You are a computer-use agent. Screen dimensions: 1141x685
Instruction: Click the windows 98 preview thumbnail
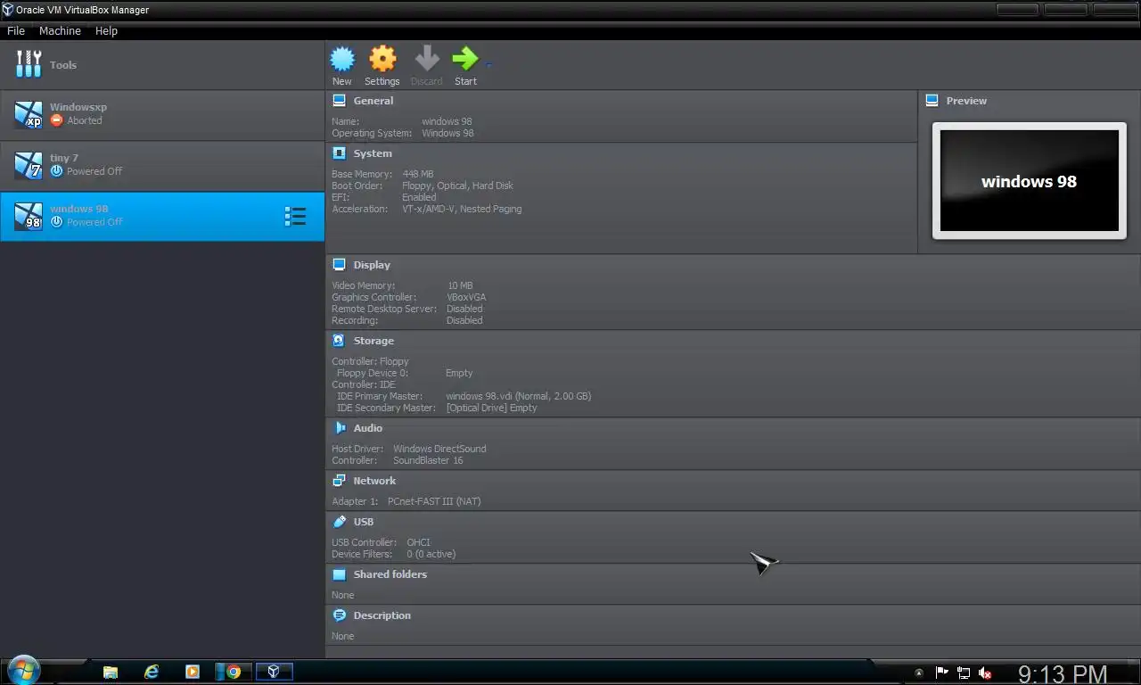point(1030,181)
